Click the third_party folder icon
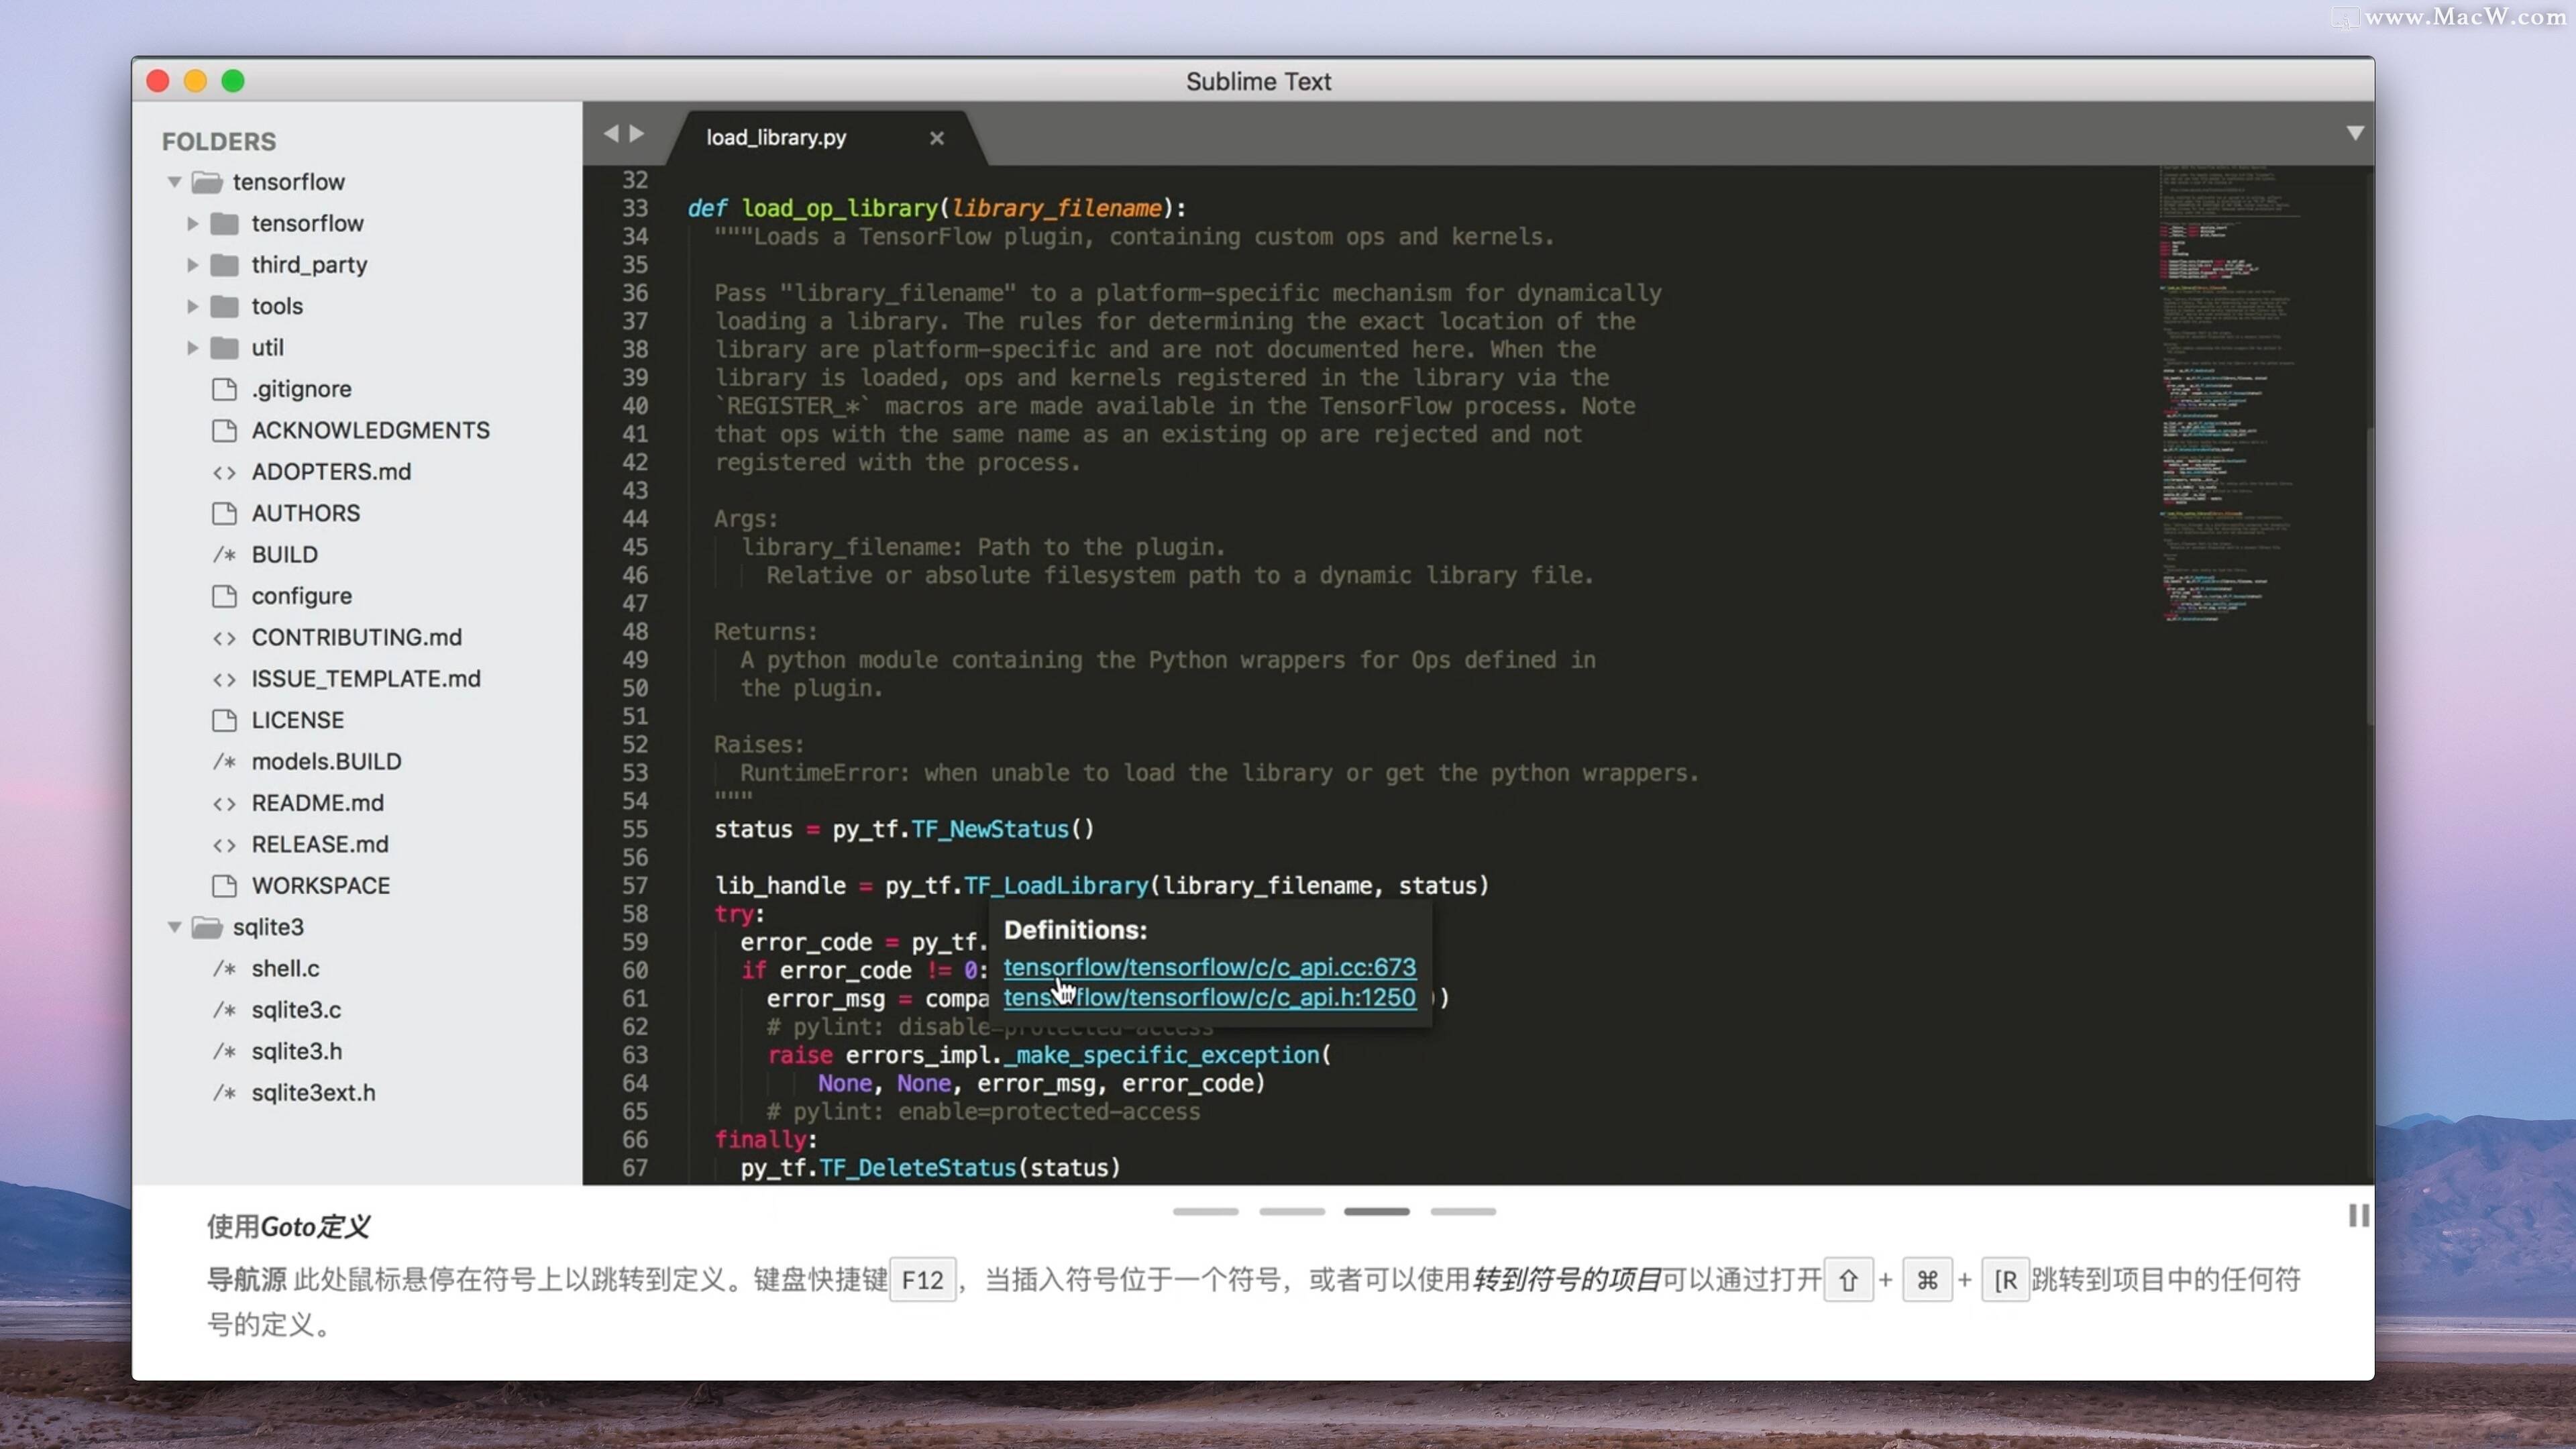 225,265
